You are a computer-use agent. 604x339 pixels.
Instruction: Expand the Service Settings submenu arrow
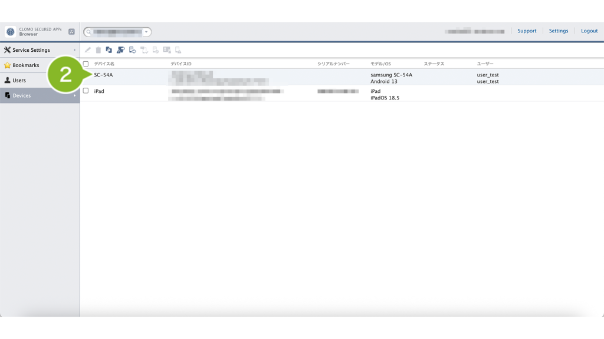[74, 50]
